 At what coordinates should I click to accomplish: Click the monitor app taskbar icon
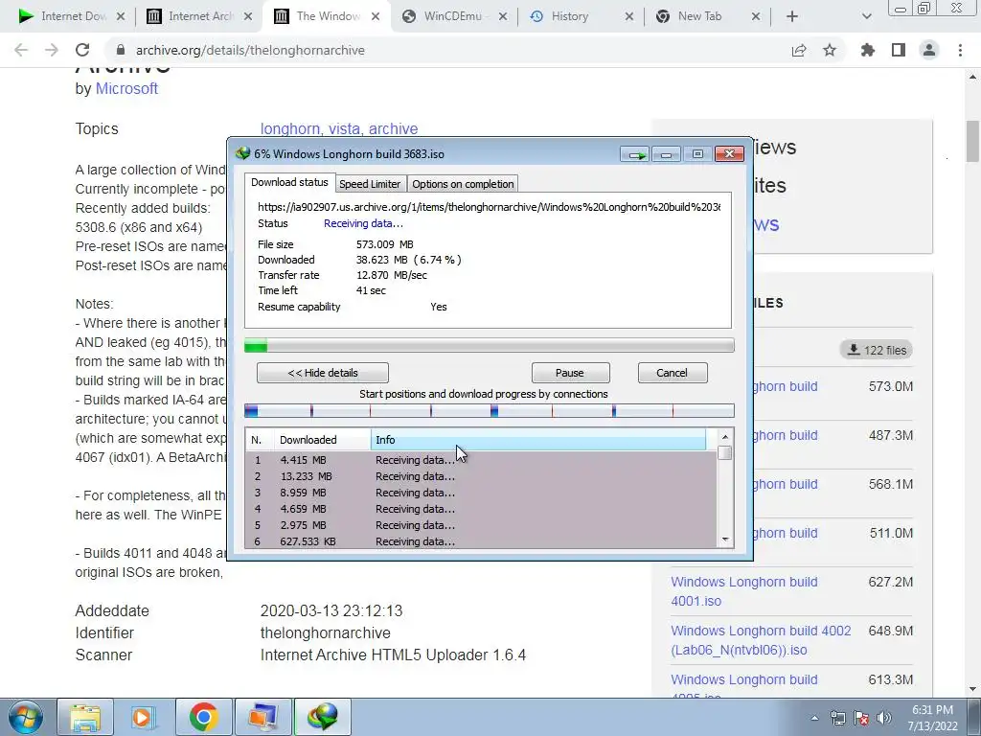(x=262, y=717)
